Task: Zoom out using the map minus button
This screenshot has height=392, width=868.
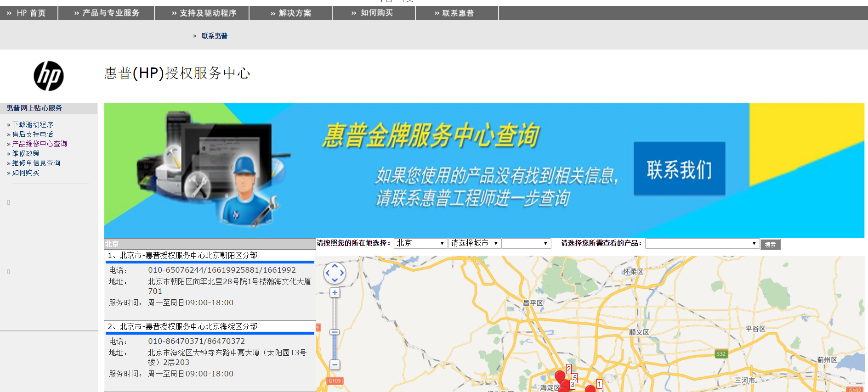Action: tap(335, 365)
